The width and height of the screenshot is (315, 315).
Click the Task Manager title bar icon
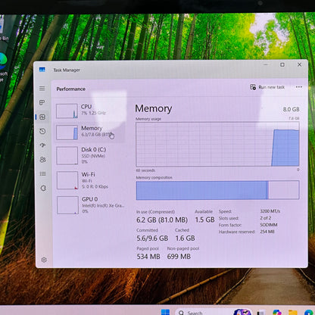pyautogui.click(x=42, y=70)
